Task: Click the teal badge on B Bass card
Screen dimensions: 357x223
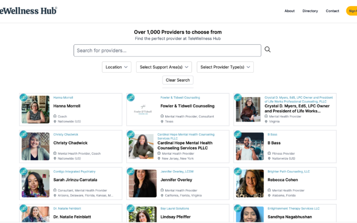Action: point(238,134)
